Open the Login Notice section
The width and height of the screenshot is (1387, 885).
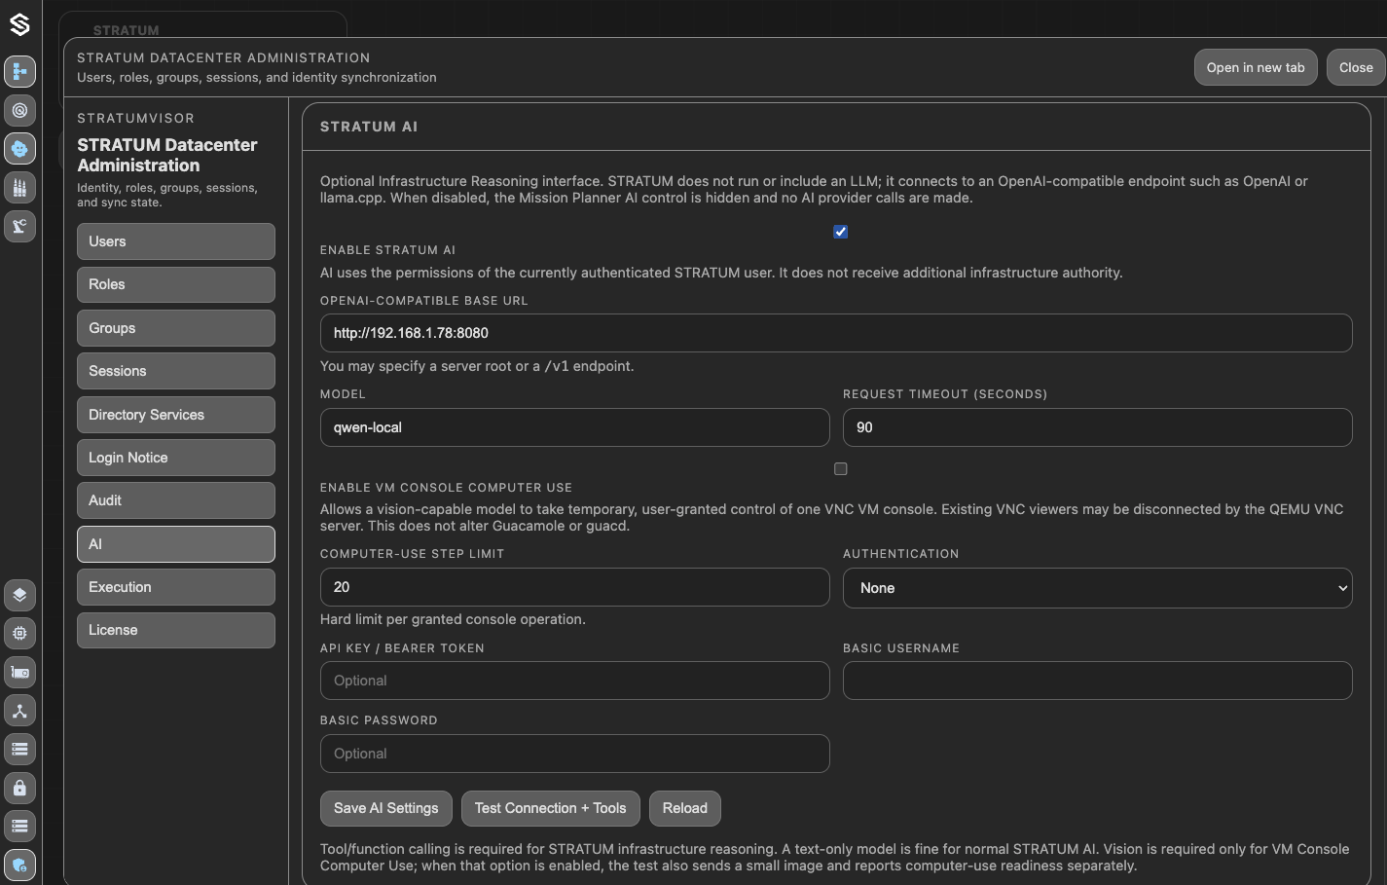pos(176,458)
